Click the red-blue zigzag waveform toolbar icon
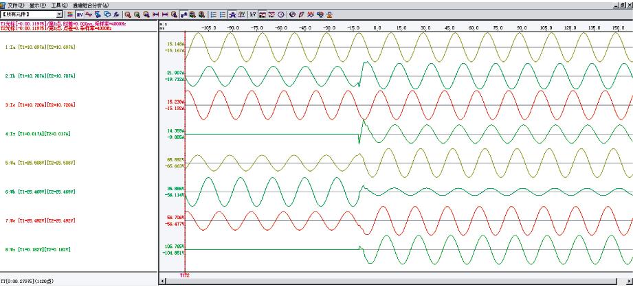This screenshot has width=633, height=287. [x=311, y=14]
